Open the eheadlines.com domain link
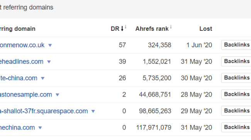 point(22,62)
